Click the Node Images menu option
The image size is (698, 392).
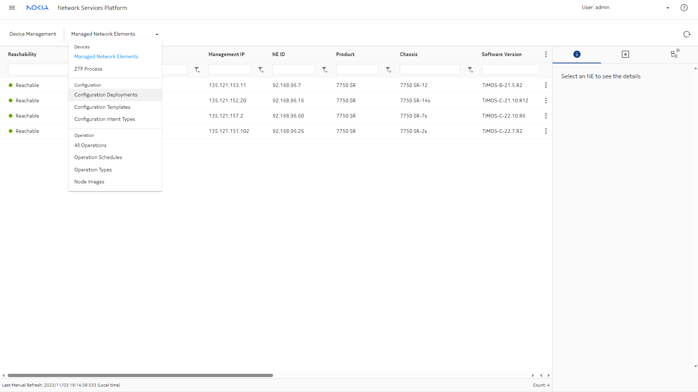point(89,182)
